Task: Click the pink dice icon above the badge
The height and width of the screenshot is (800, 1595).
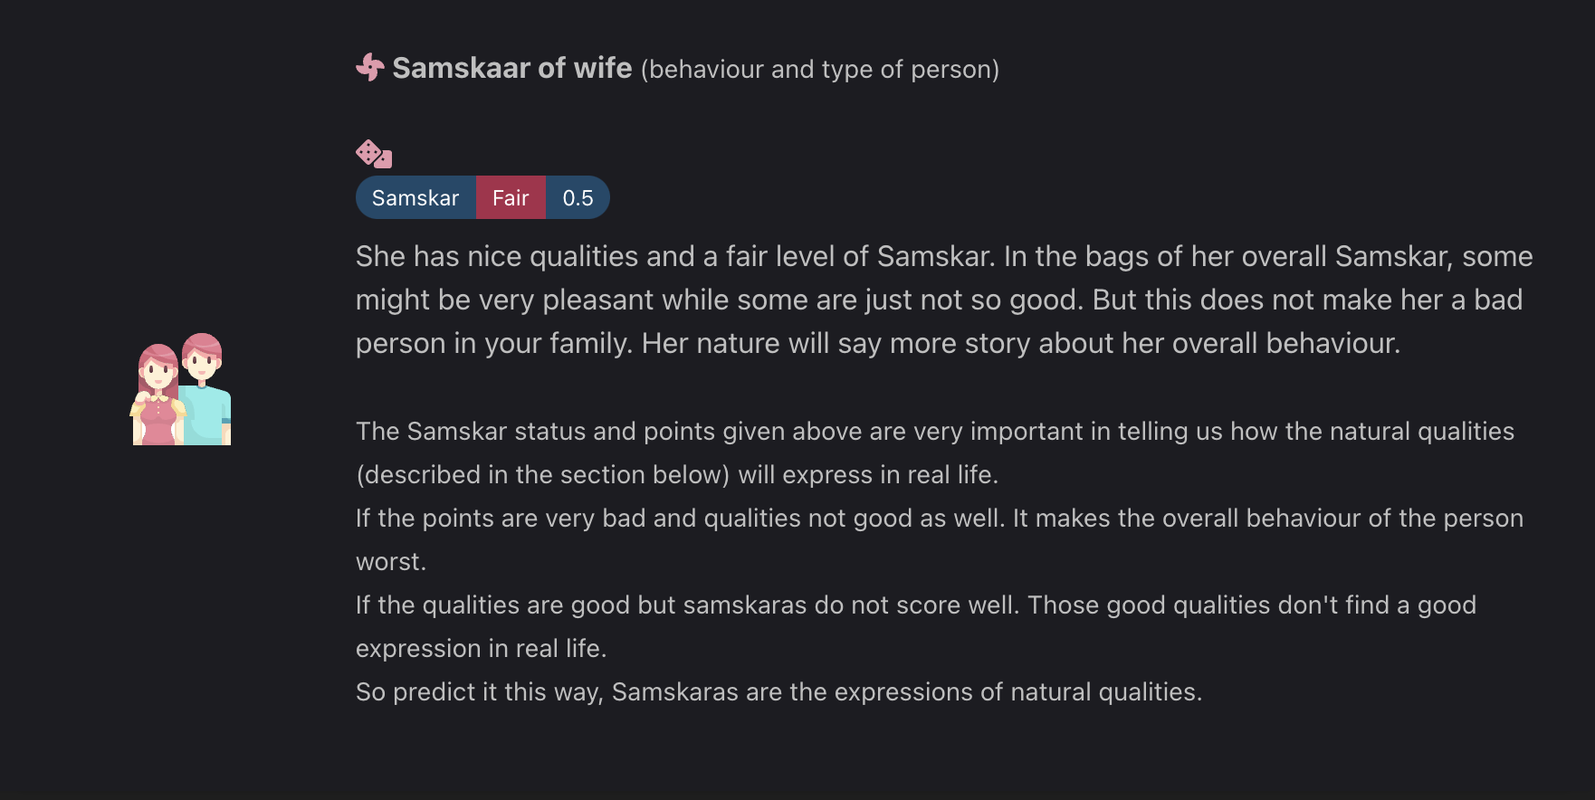Action: tap(373, 154)
